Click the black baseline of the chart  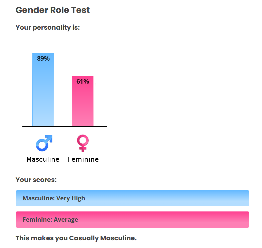point(65,127)
